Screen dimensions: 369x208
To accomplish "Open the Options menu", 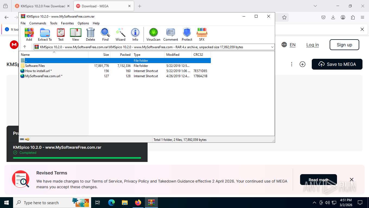I will [83, 23].
